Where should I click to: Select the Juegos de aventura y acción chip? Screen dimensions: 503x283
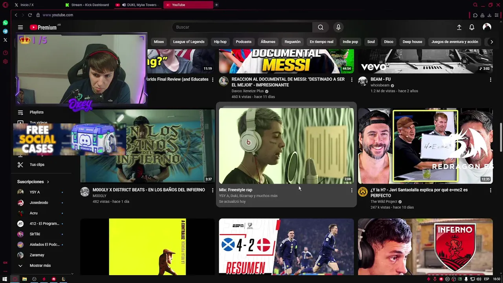pyautogui.click(x=455, y=42)
